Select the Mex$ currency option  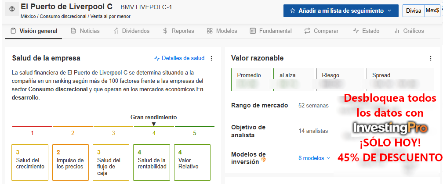432,11
